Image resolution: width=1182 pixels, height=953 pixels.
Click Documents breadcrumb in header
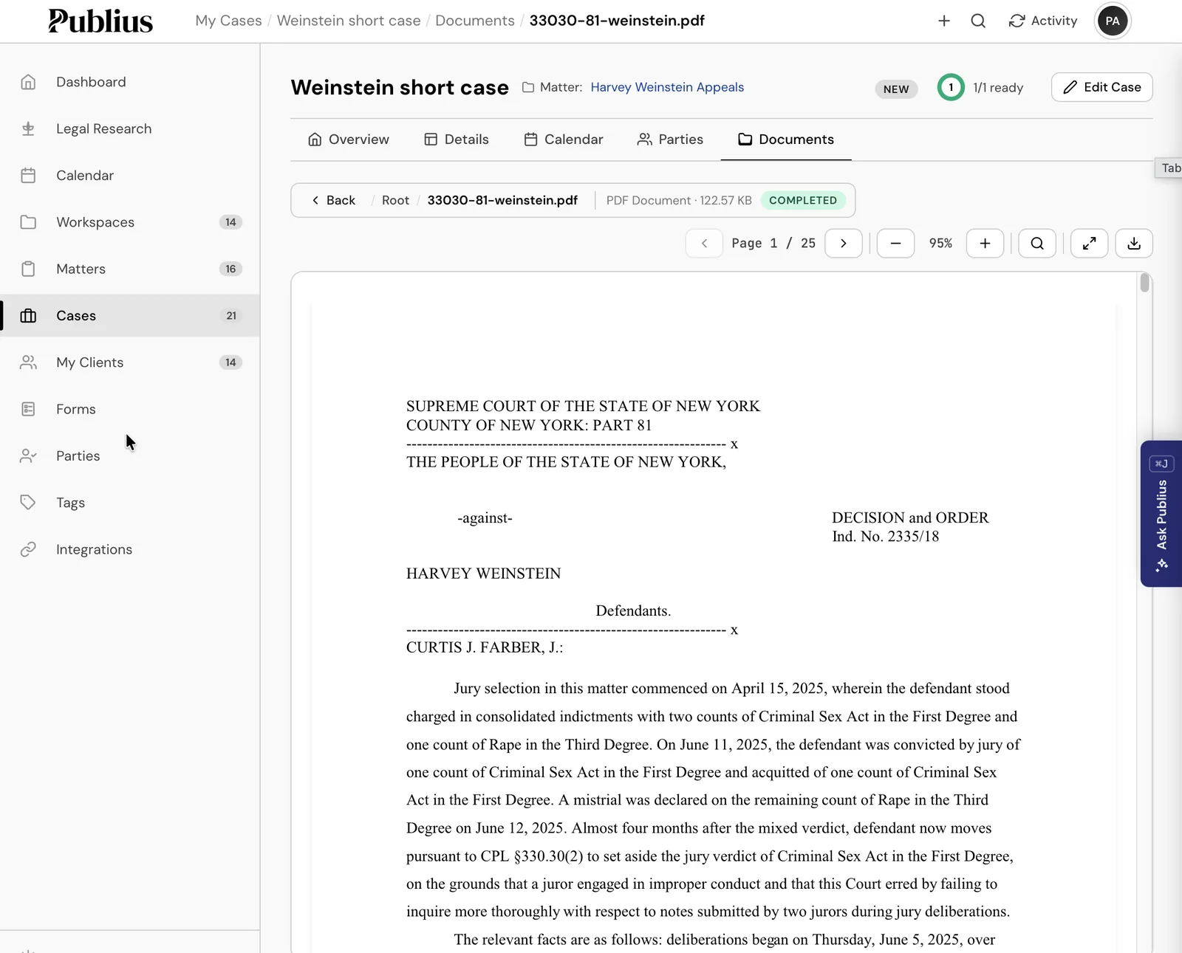tap(475, 21)
